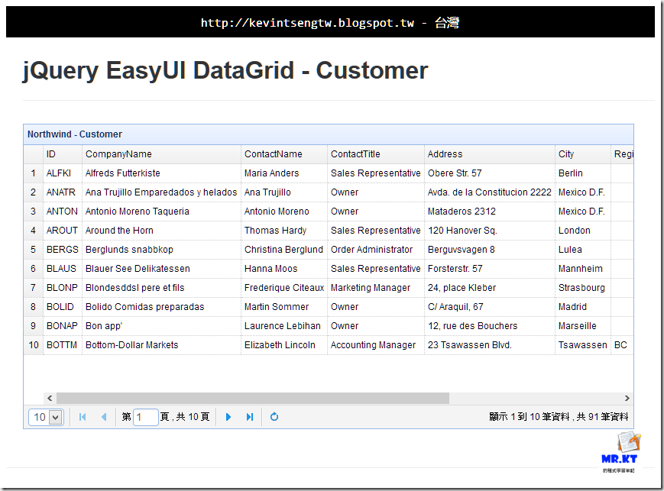This screenshot has height=491, width=664.
Task: Sort by the ID column header
Action: point(62,154)
